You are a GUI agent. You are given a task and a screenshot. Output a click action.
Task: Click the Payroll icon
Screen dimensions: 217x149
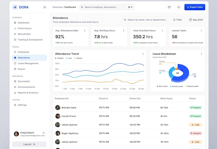(15, 69)
